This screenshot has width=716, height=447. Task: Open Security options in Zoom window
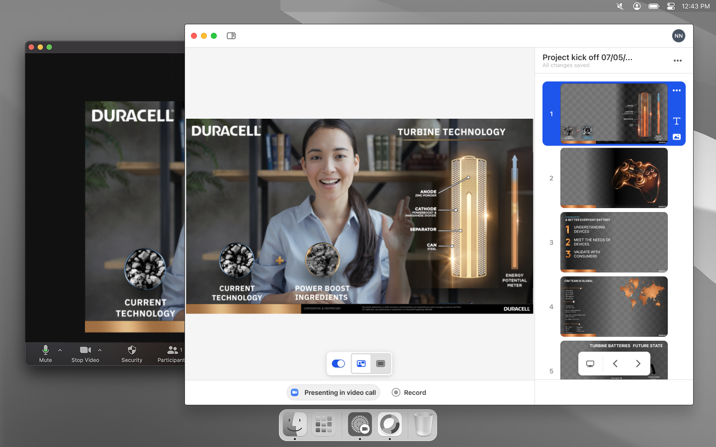[x=132, y=354]
